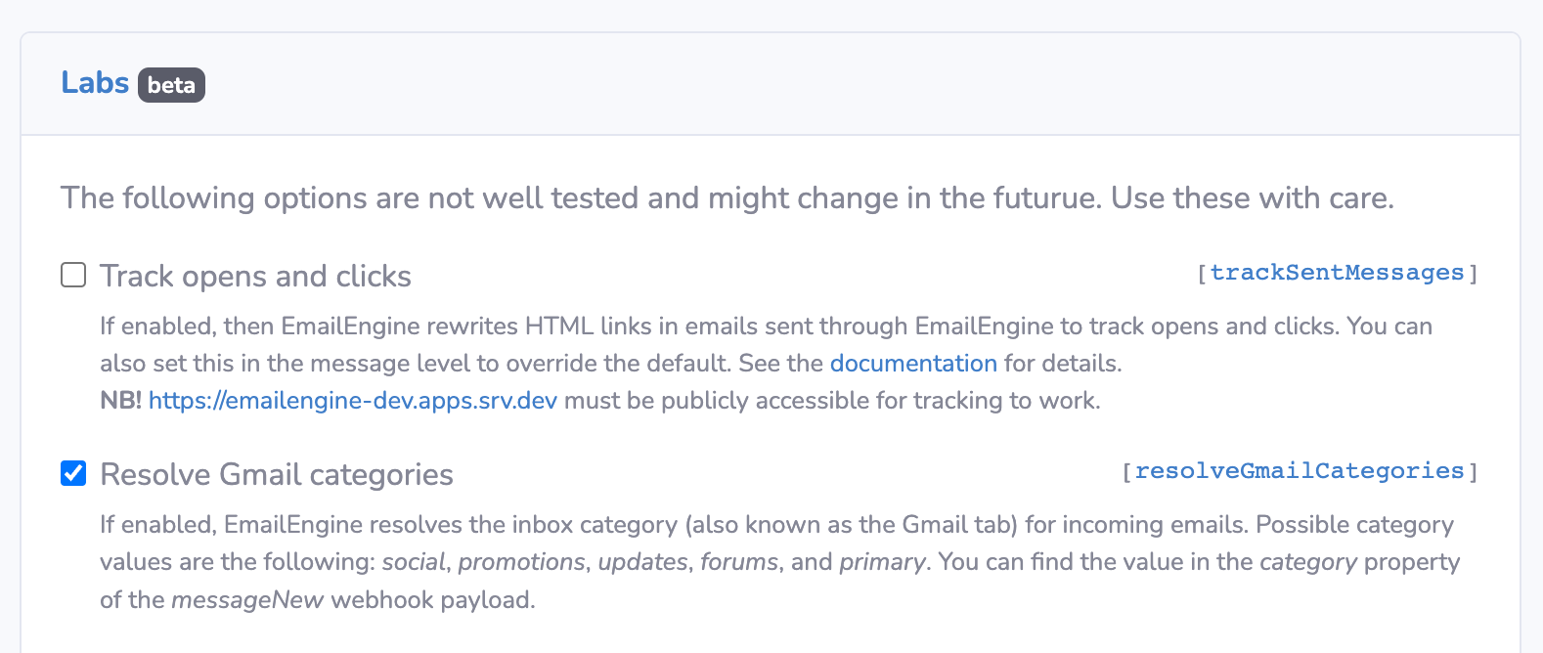Disable the Resolve Gmail categories checkbox
This screenshot has width=1543, height=653.
tap(72, 473)
